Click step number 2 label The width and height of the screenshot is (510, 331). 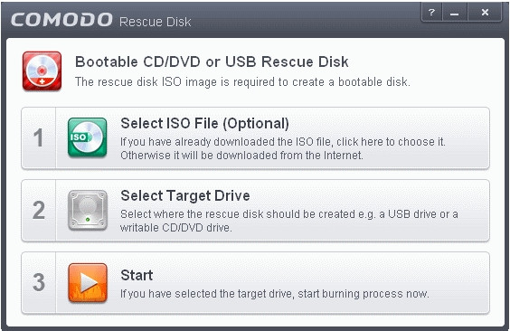pos(39,210)
